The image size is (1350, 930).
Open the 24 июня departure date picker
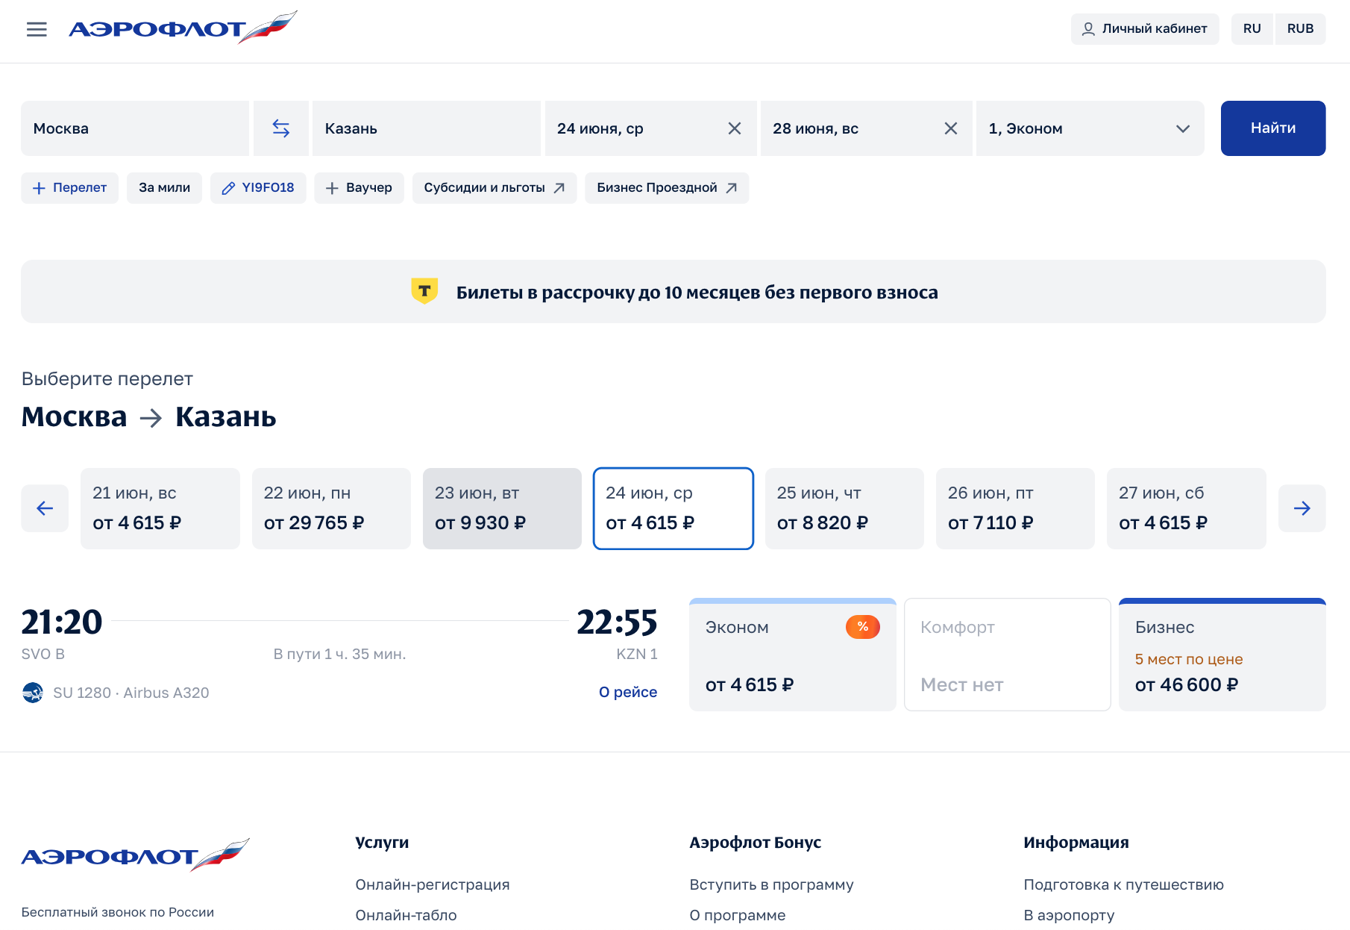coord(650,128)
